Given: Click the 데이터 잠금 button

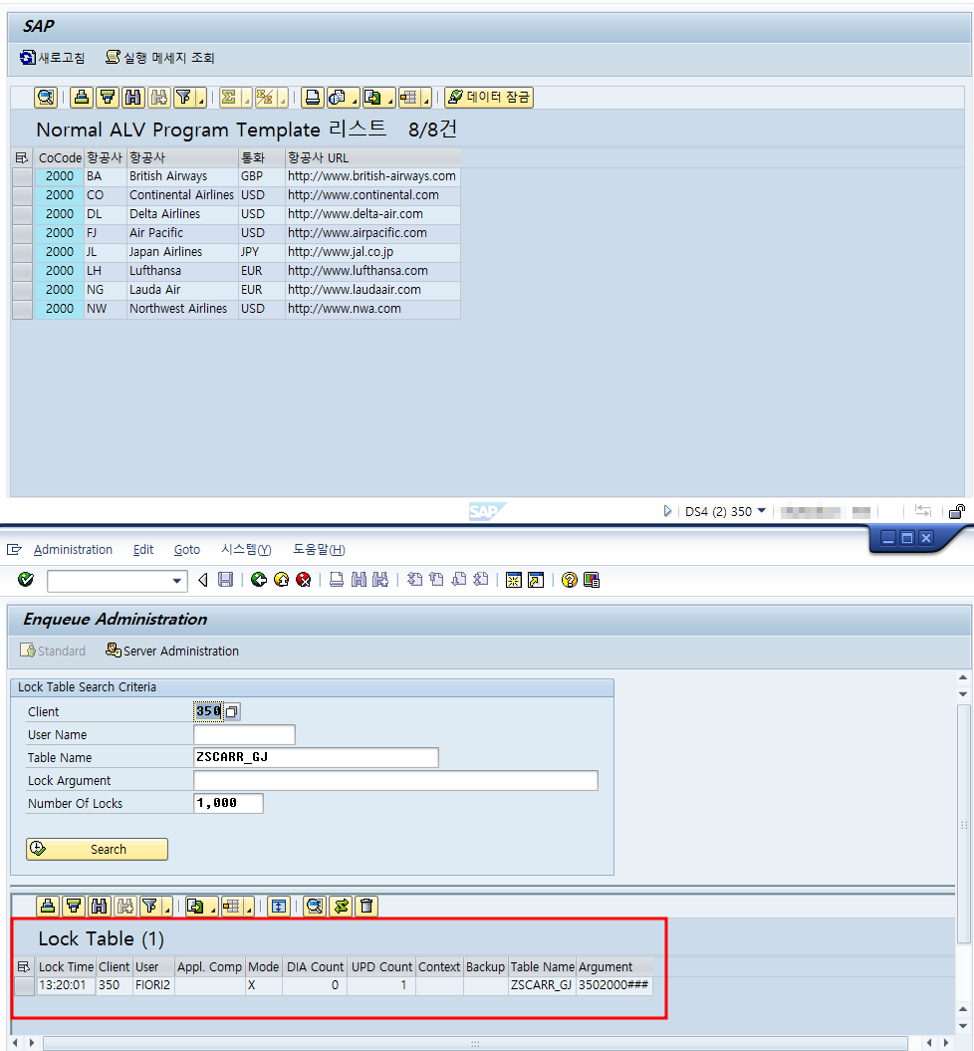Looking at the screenshot, I should [489, 98].
